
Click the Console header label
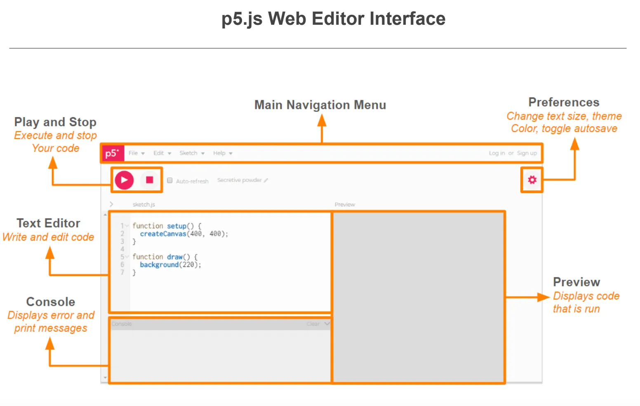click(122, 324)
